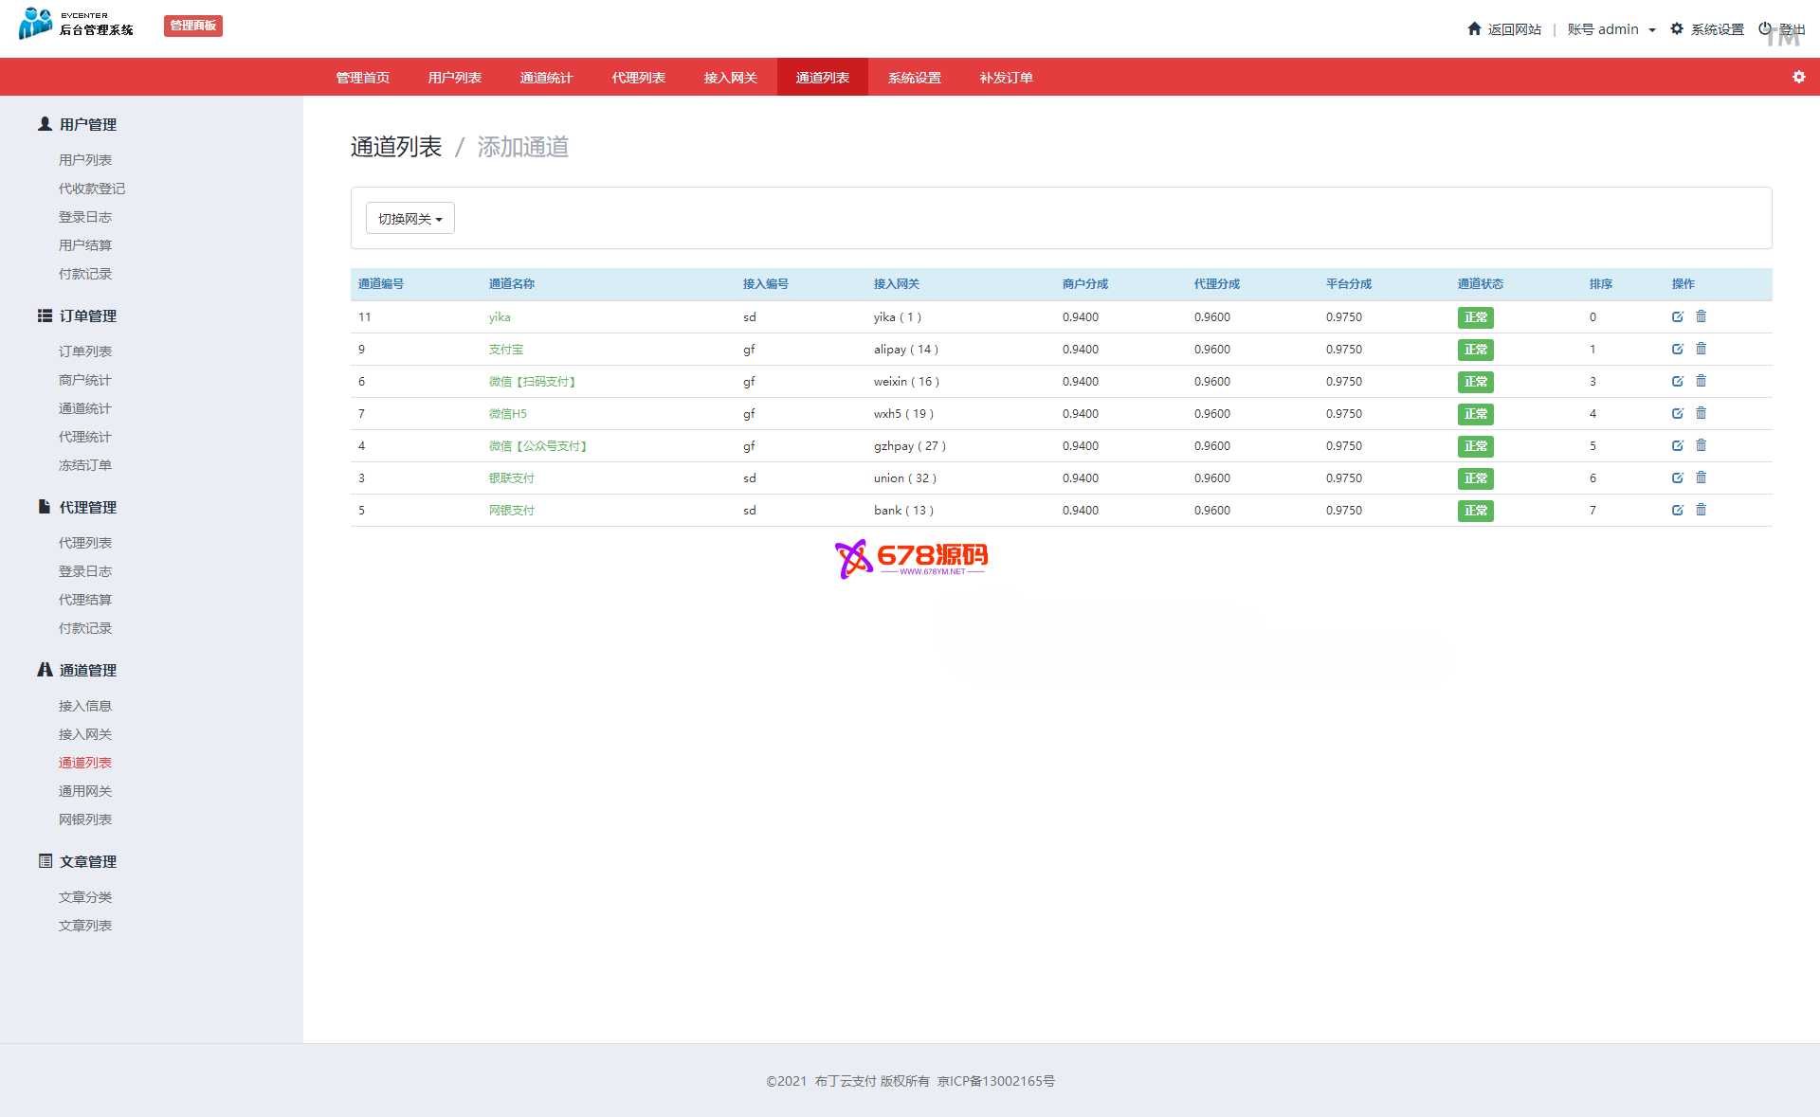
Task: Collapse the 通道管理 sidebar section
Action: click(x=87, y=671)
